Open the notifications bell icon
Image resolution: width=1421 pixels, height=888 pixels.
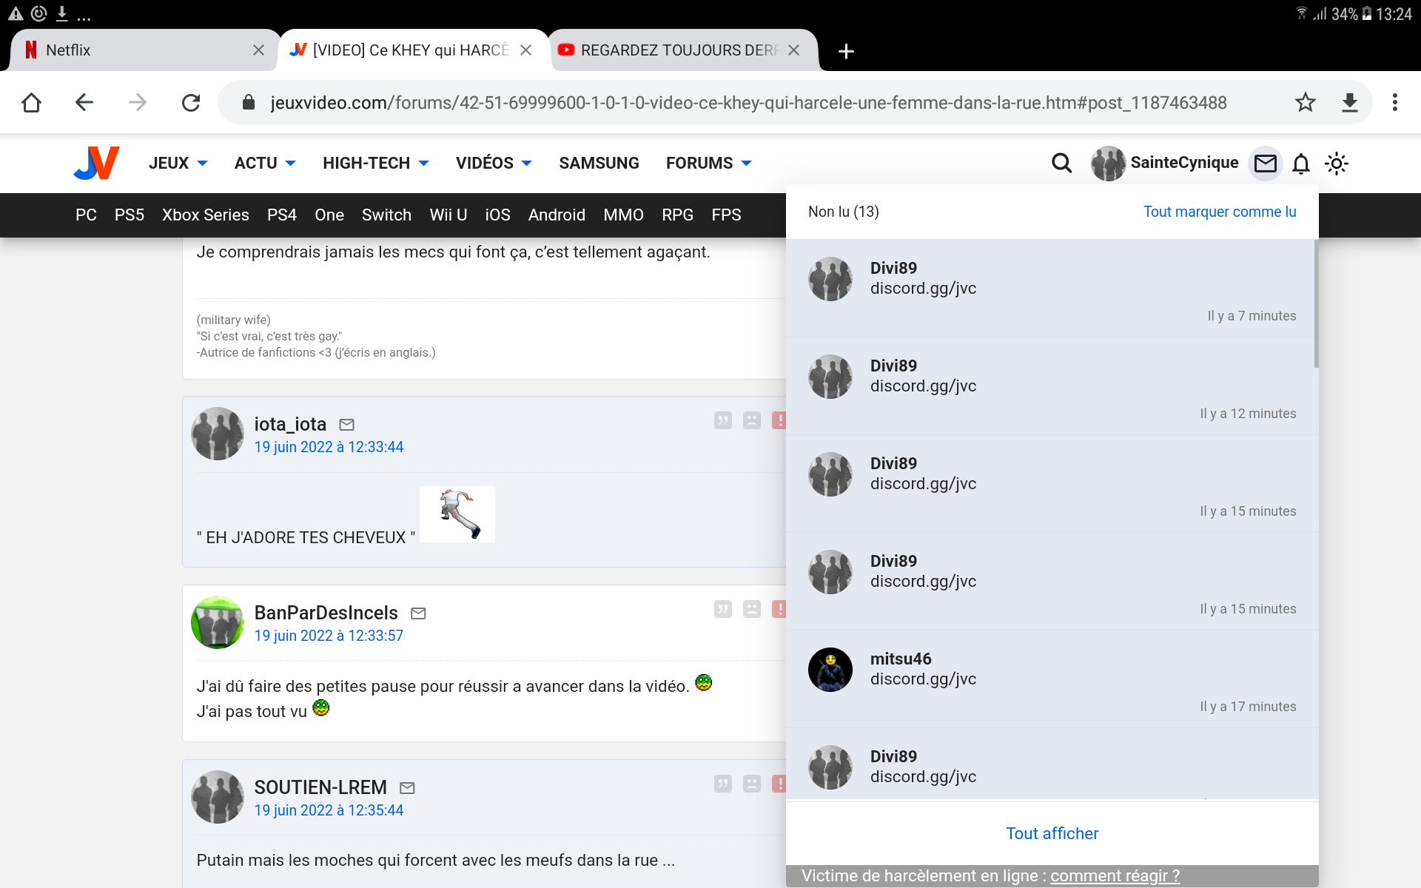[x=1300, y=163]
